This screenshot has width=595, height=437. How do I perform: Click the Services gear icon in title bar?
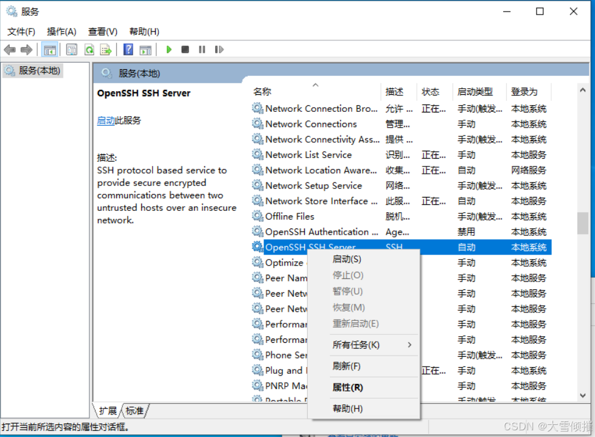click(x=12, y=12)
